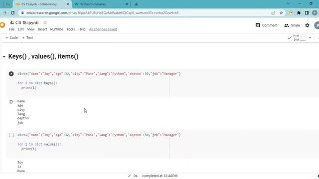Bookmark this page with star icon
The height and width of the screenshot is (179, 319).
281,13
